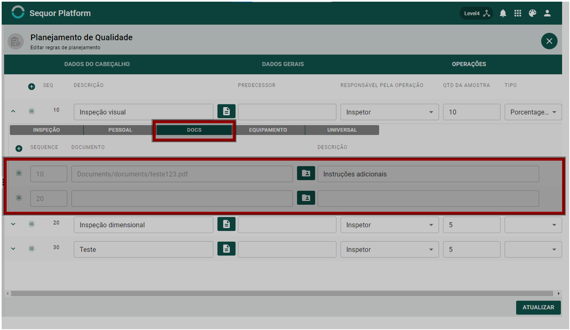This screenshot has width=570, height=330.
Task: Click sample quantity of Teste row
Action: 472,249
